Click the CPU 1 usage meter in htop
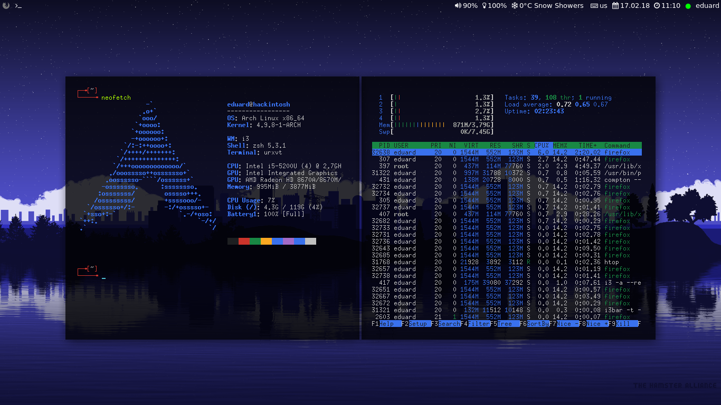Viewport: 721px width, 405px height. (x=436, y=98)
